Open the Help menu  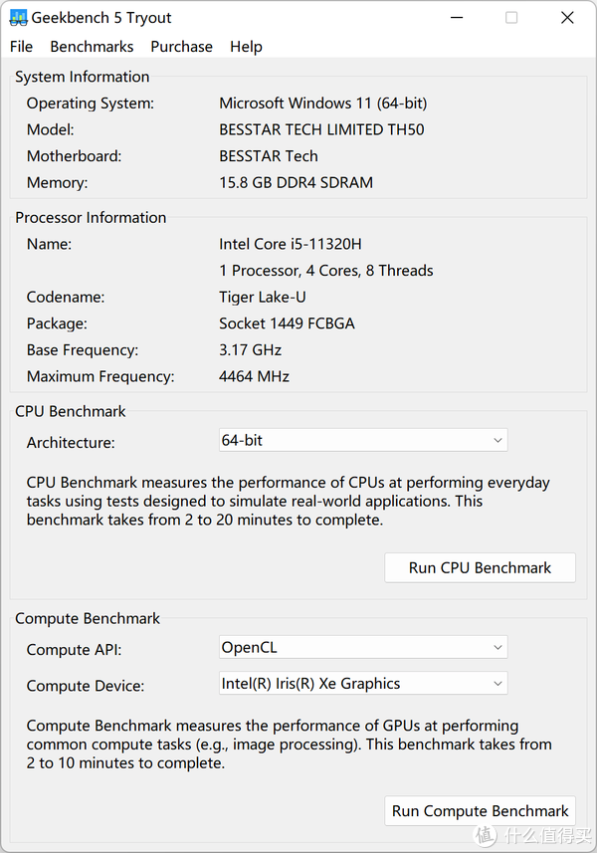point(246,47)
